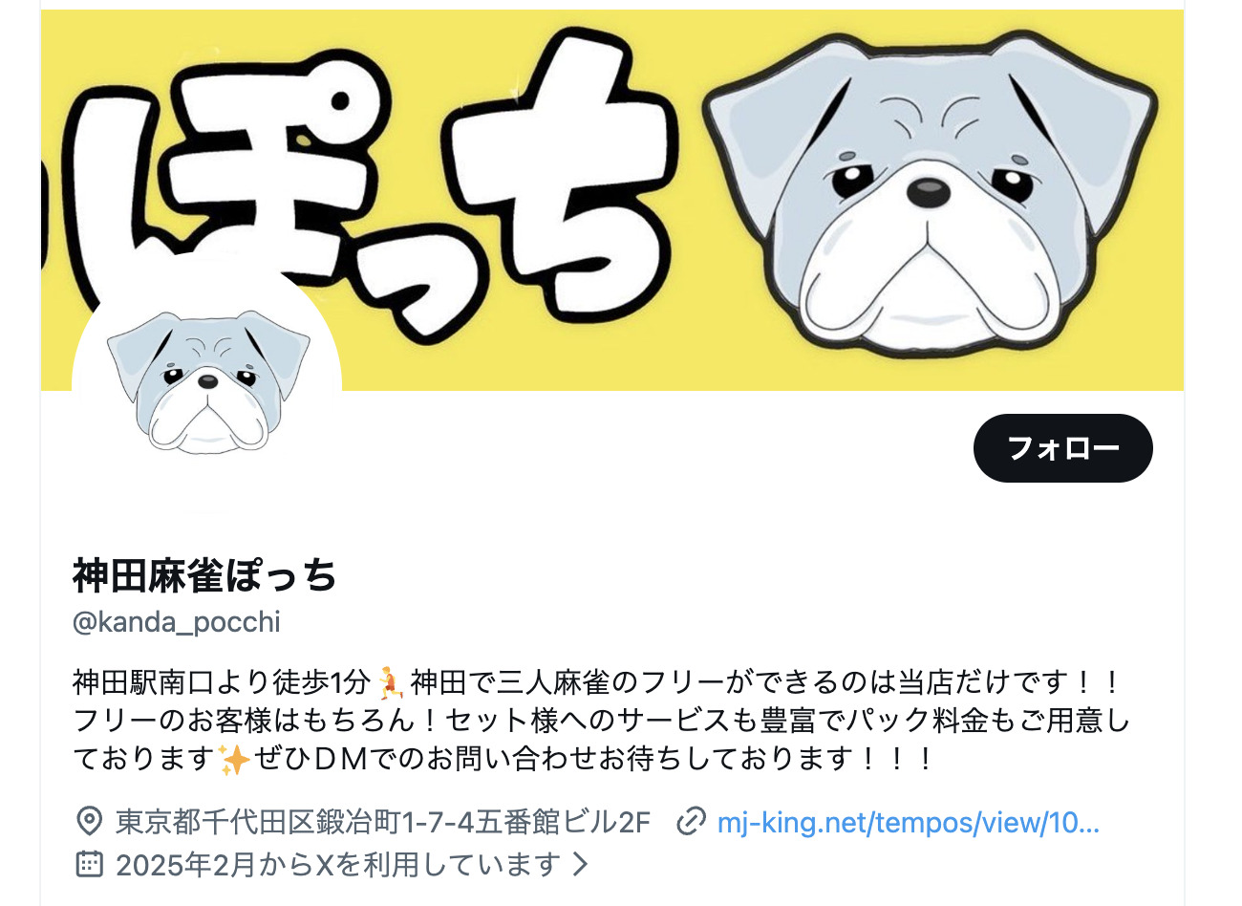1242x906 pixels.
Task: Click the chain link icon beside URL
Action: [691, 822]
